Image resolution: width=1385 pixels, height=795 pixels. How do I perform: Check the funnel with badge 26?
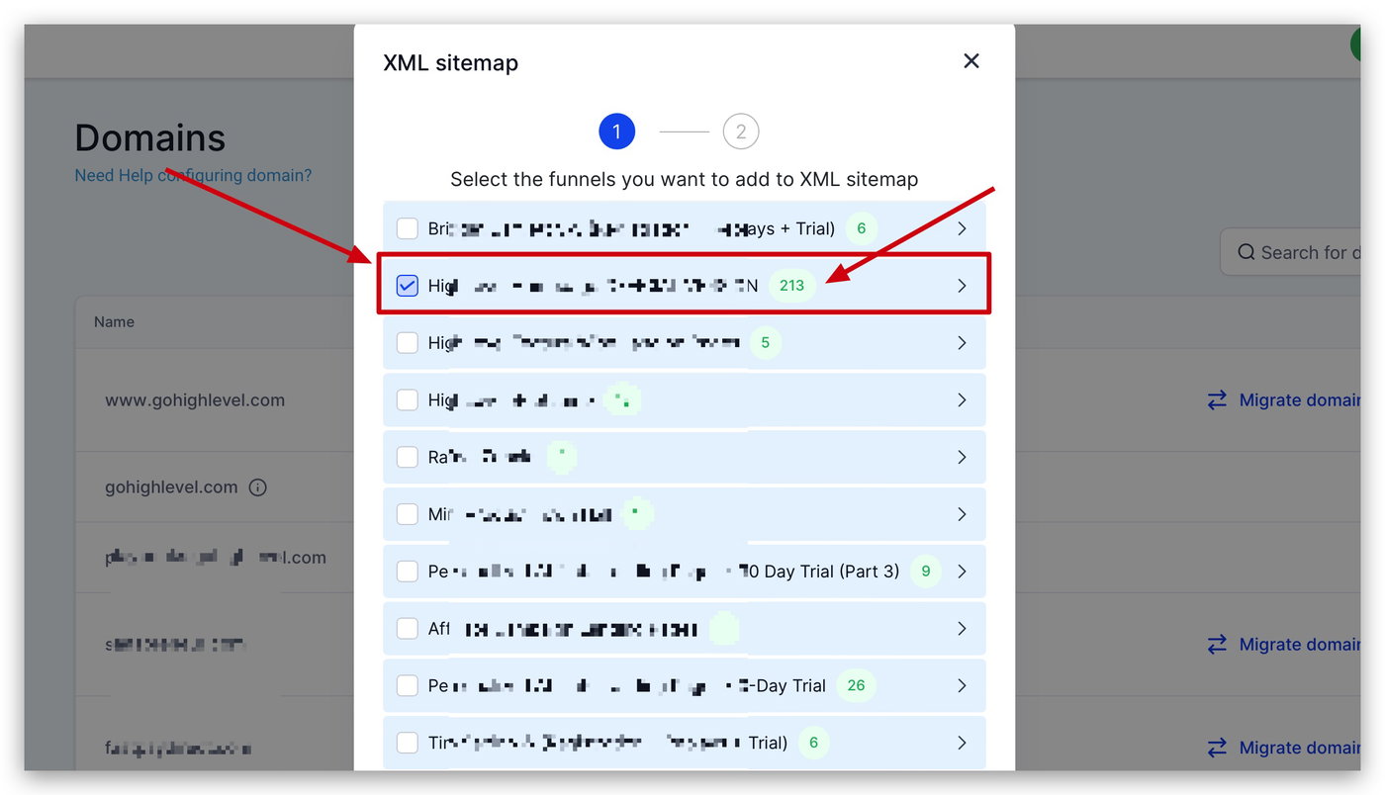(408, 685)
